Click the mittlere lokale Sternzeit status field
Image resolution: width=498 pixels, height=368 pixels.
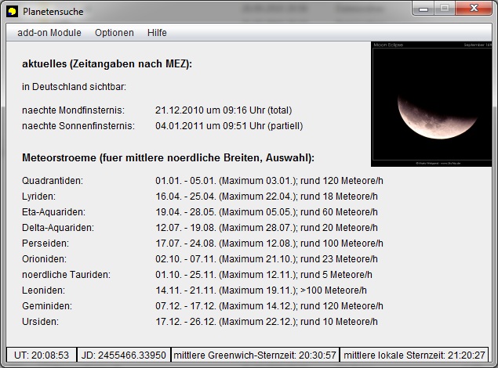coord(414,355)
